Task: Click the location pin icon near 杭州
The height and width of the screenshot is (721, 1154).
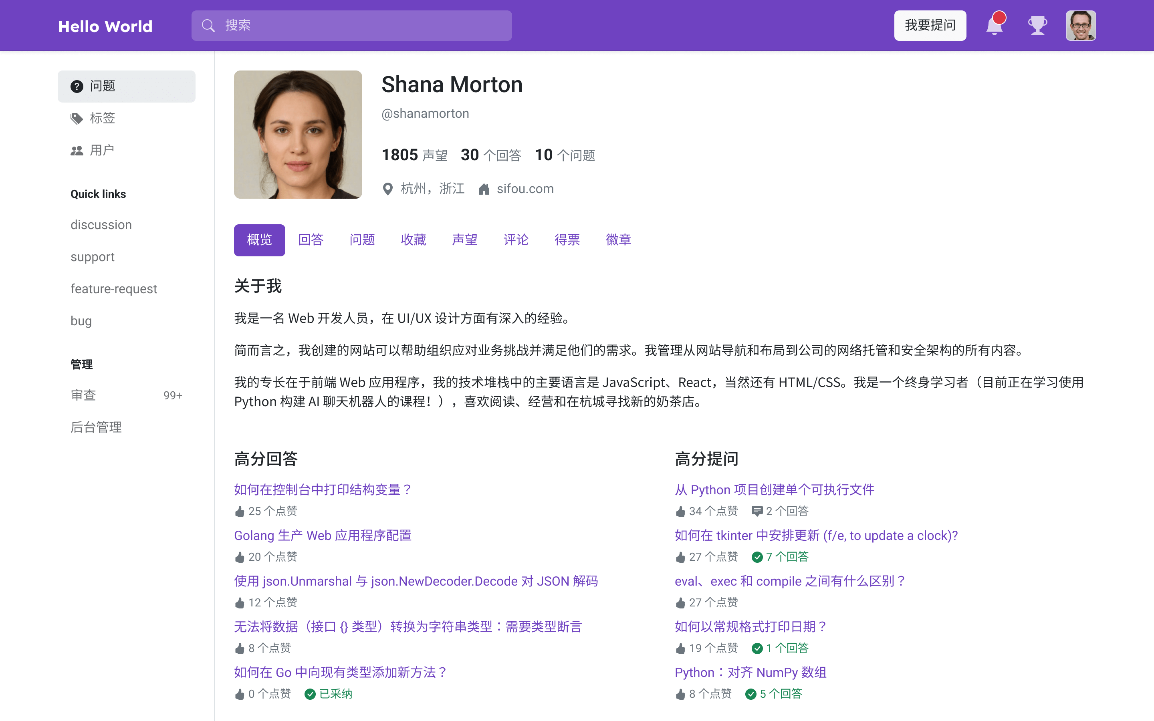Action: pyautogui.click(x=388, y=189)
